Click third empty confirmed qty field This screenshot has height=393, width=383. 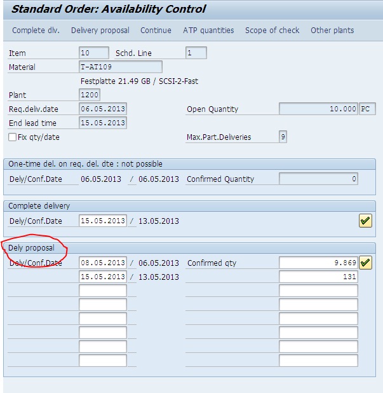[318, 319]
